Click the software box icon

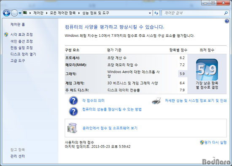(x=73, y=128)
